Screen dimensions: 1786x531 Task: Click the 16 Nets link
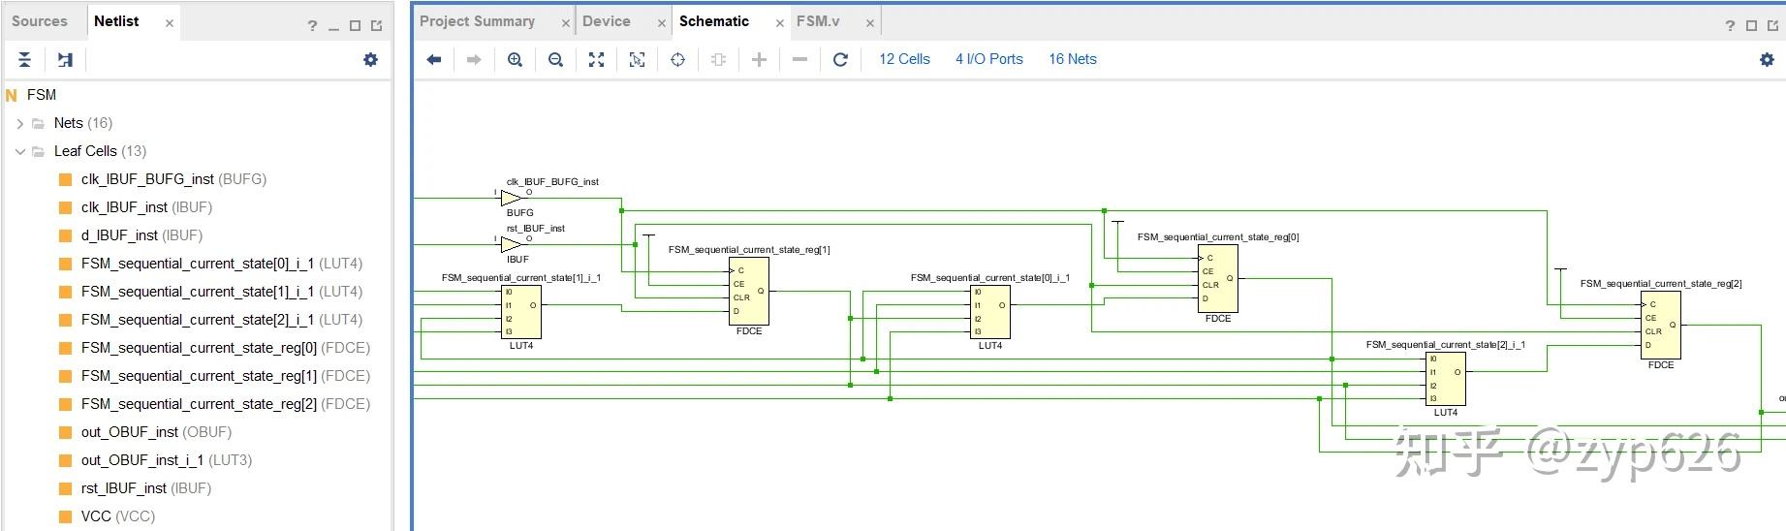[1073, 59]
